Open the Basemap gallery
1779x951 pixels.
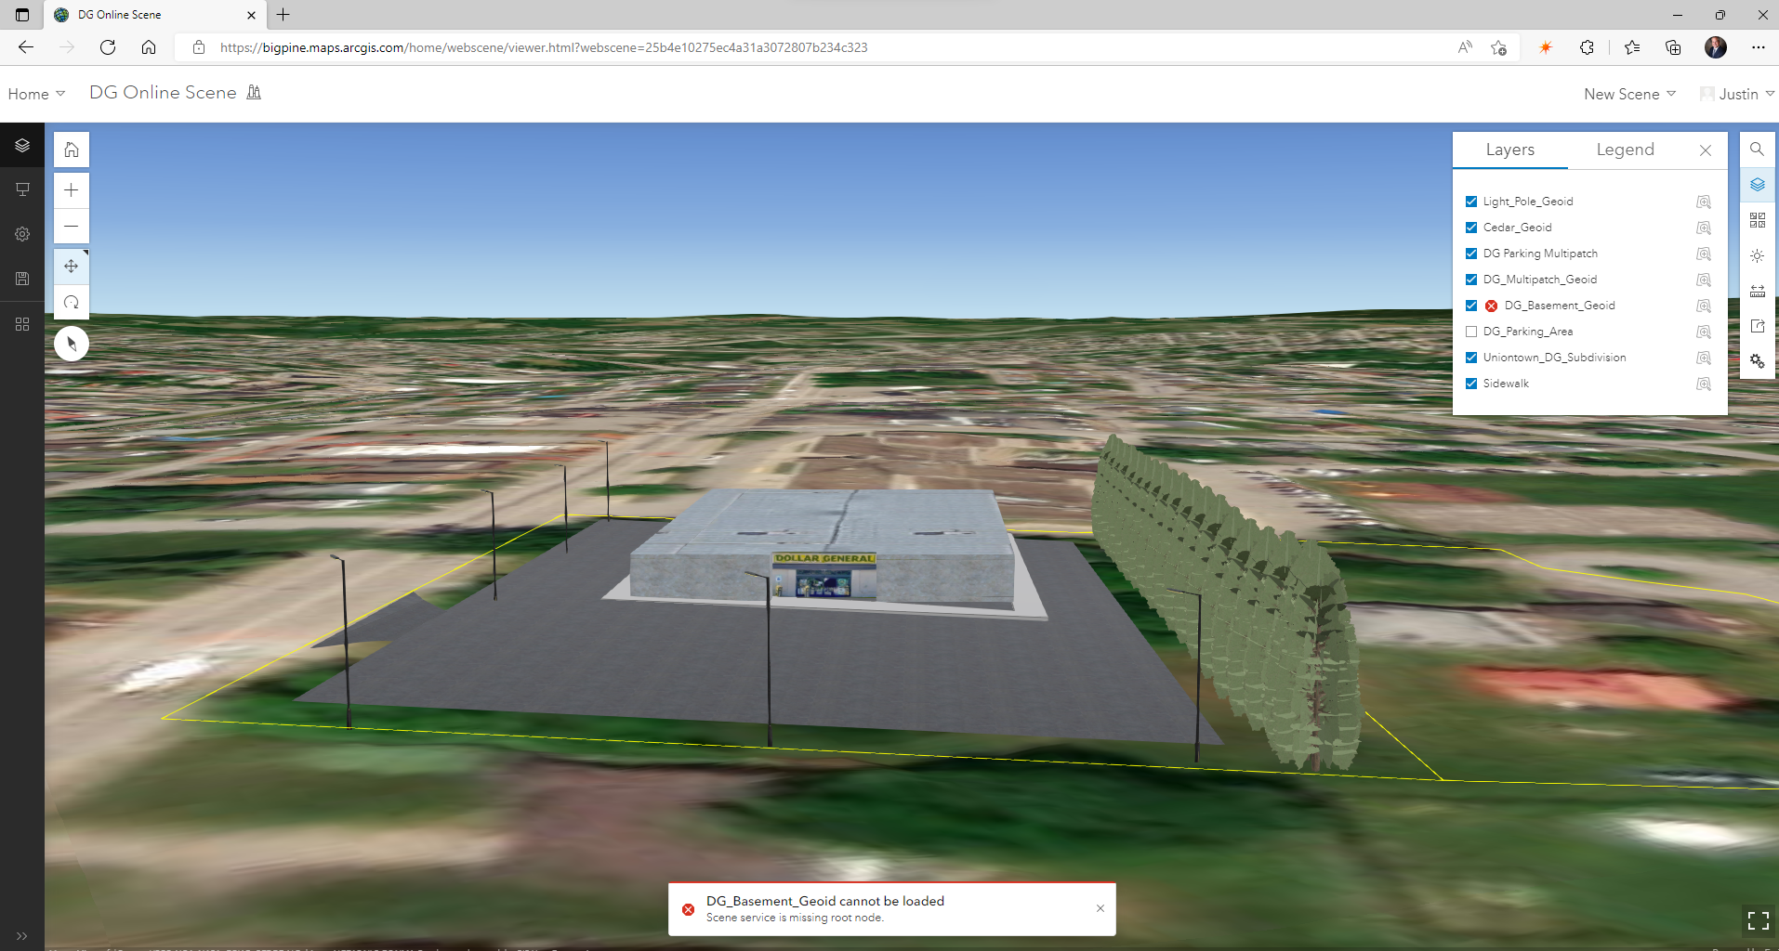[1757, 220]
